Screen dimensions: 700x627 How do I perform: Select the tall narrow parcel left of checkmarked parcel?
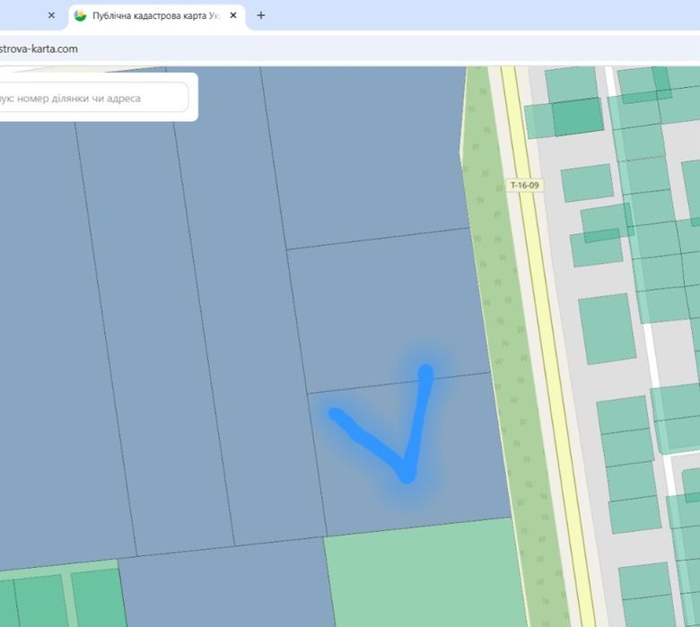[x=250, y=312]
